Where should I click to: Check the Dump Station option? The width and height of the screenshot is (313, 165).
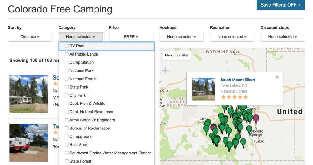(x=67, y=62)
